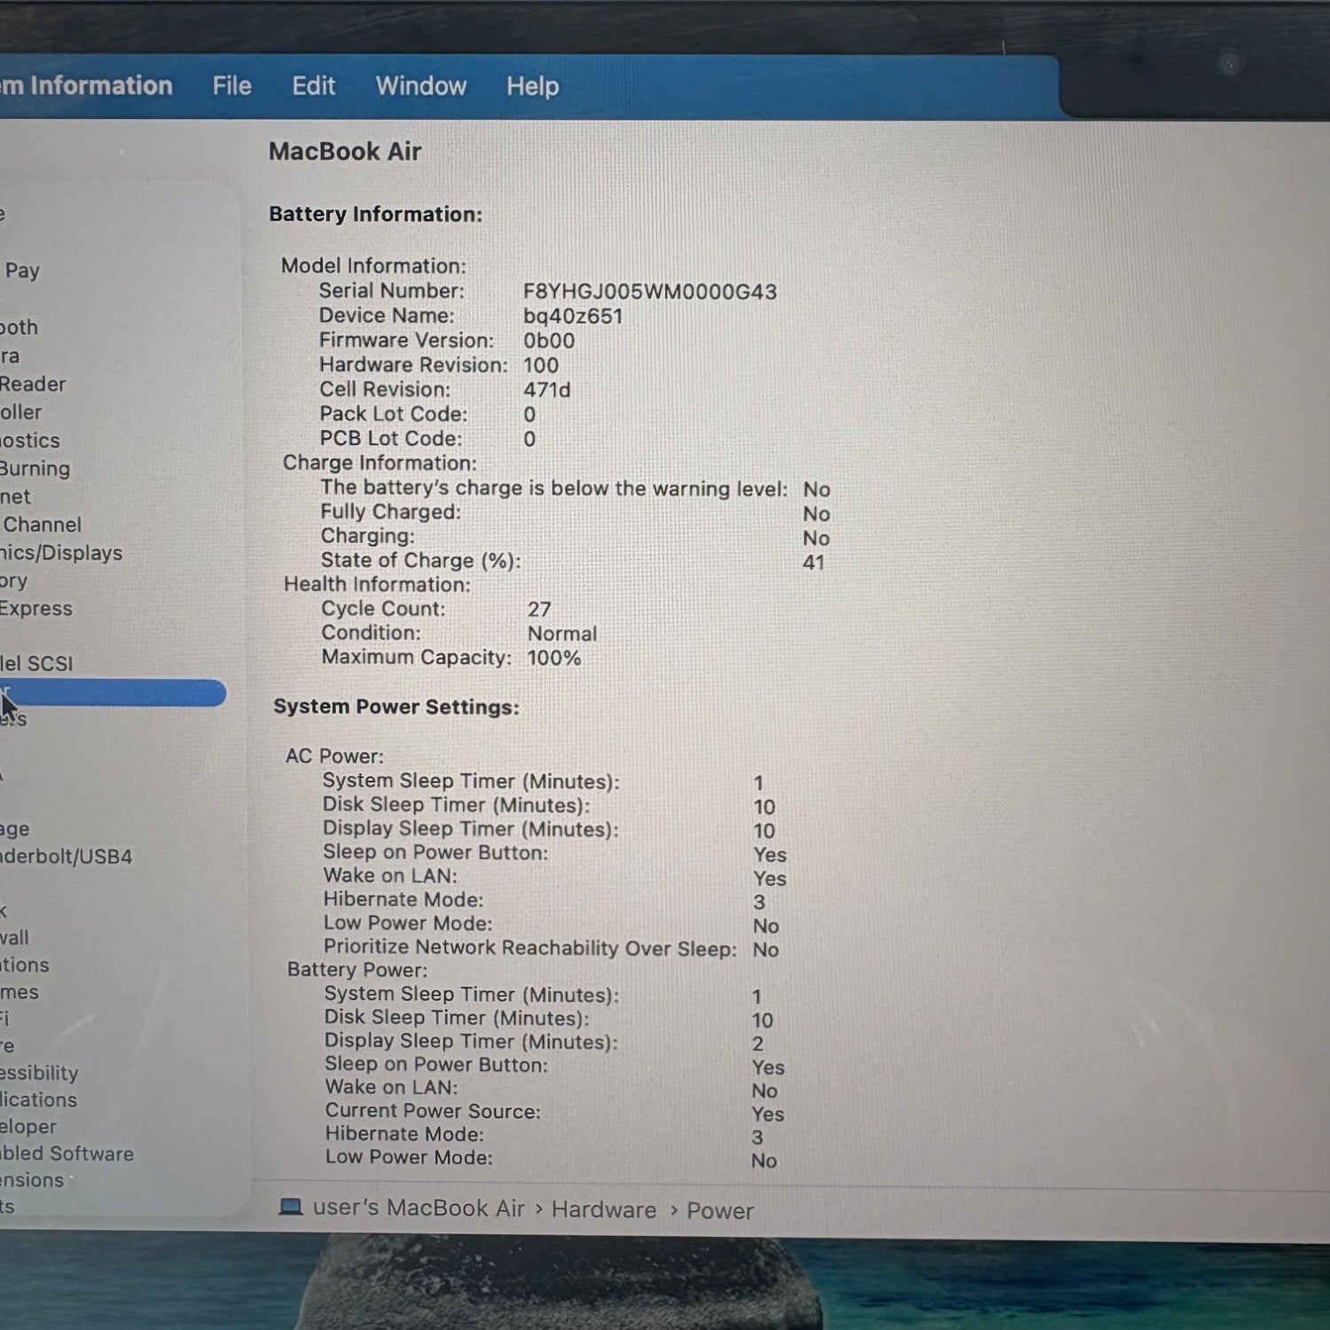Click Power in the bottom path bar
Viewport: 1330px width, 1330px height.
[720, 1210]
